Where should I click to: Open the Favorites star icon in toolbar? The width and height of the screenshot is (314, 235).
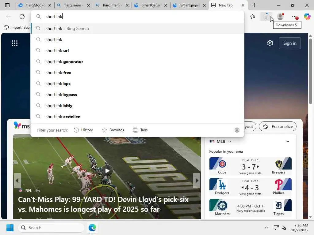pos(253,17)
